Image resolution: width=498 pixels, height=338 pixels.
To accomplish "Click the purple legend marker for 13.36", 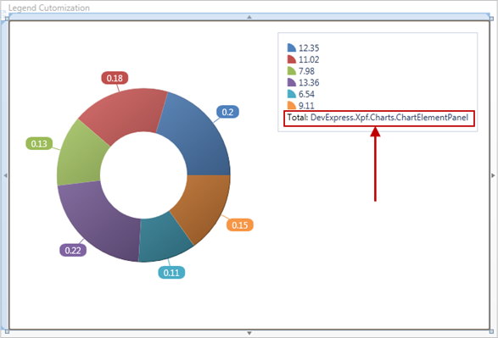I will pos(292,82).
